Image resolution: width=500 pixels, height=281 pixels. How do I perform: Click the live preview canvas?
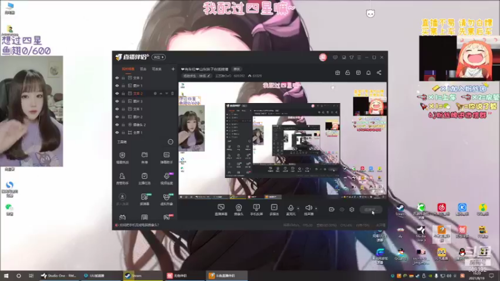click(x=282, y=141)
